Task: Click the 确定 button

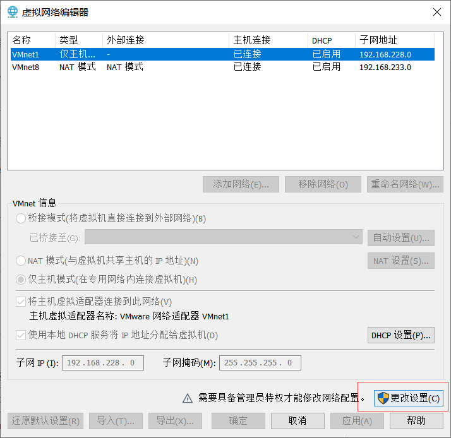Action: coord(238,421)
